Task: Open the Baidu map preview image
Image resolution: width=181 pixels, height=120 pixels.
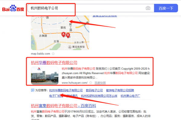Action: tap(60, 33)
